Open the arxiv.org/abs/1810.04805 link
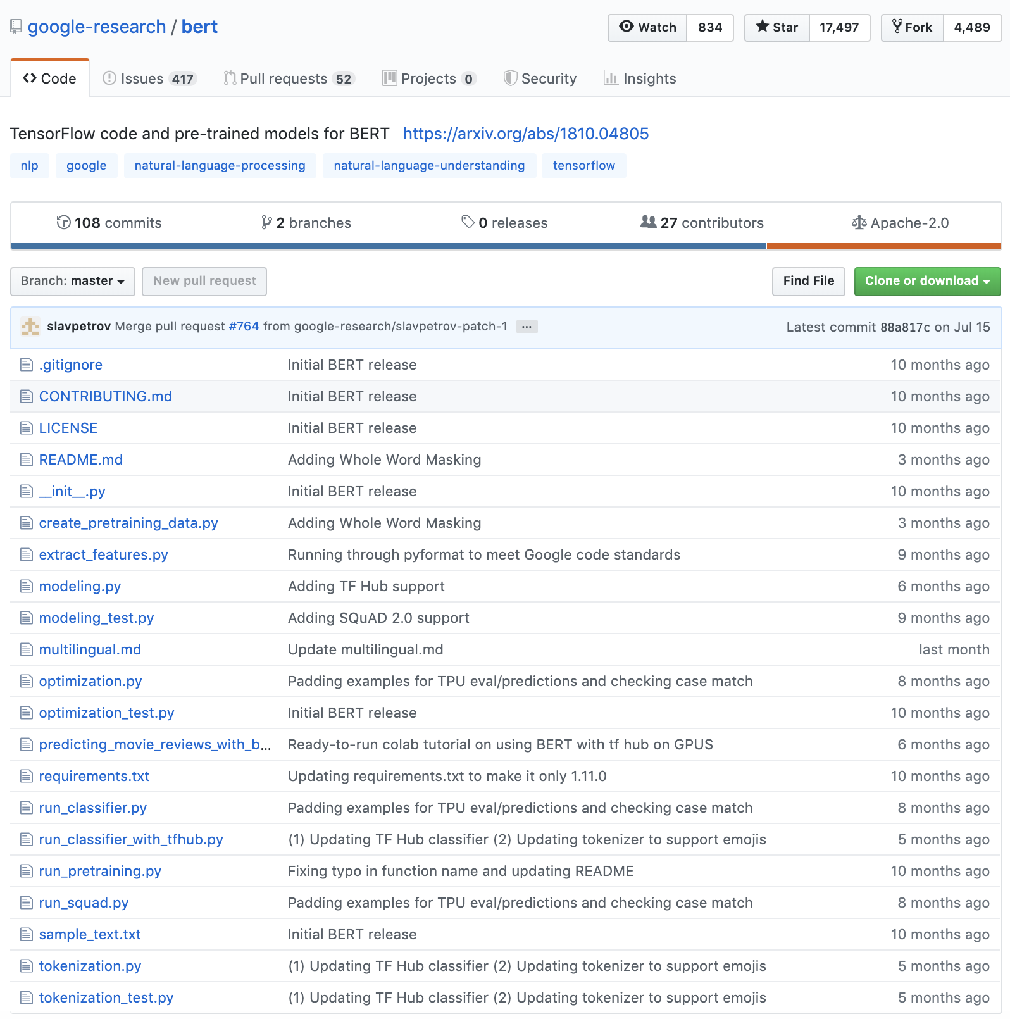 [526, 134]
